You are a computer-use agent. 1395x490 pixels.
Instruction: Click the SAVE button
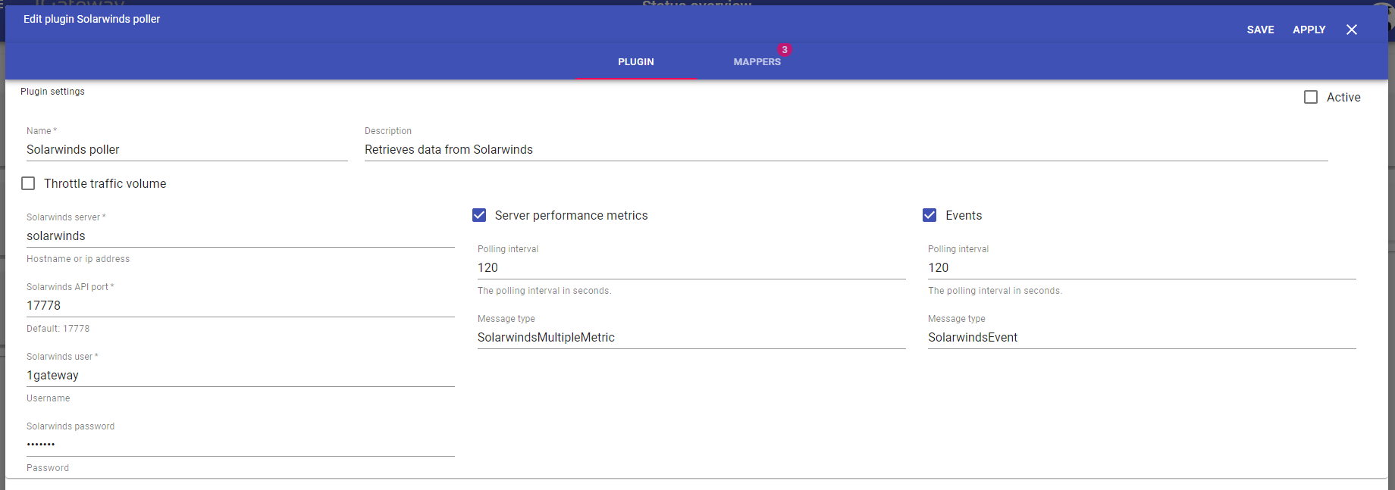(x=1260, y=30)
